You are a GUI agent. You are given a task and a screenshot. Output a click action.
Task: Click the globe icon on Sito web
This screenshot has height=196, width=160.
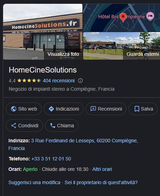coord(14,109)
